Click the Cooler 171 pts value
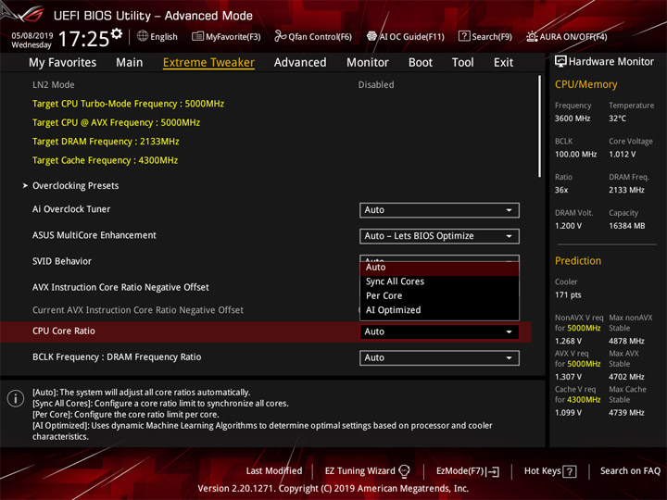Screen dimensions: 667x500 pos(568,295)
